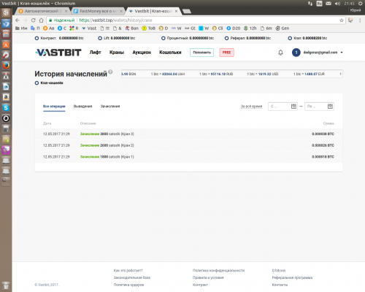This screenshot has width=365, height=292.
Task: Click the user avatar circle
Action: pyautogui.click(x=296, y=53)
